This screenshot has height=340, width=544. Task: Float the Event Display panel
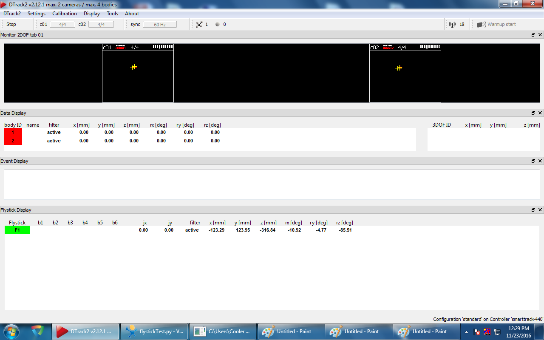coord(533,161)
